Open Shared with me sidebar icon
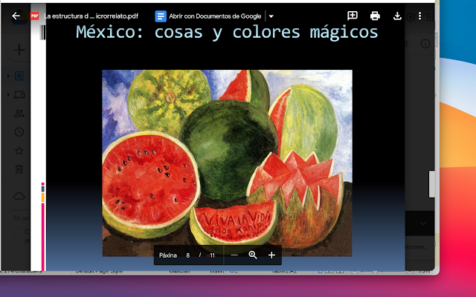This screenshot has width=476, height=297. (x=19, y=114)
